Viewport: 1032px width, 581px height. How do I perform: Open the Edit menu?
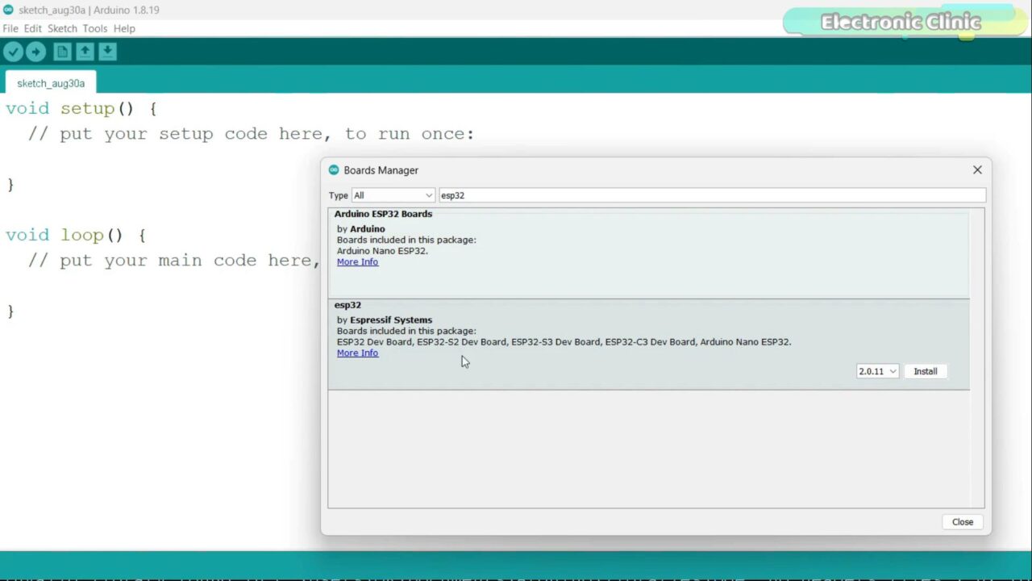click(32, 28)
